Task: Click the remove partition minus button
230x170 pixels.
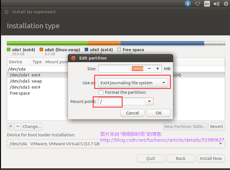Action: (x=18, y=126)
